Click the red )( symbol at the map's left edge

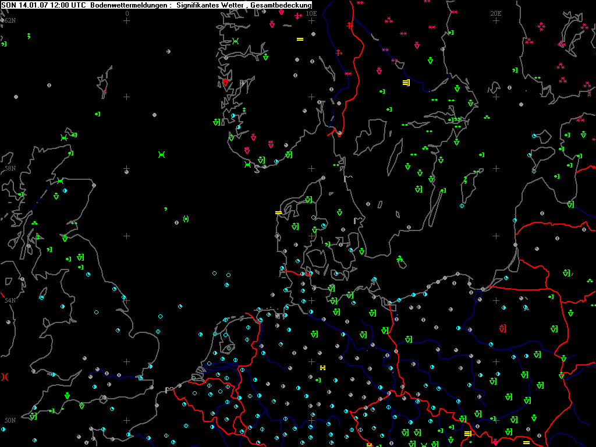pos(5,377)
